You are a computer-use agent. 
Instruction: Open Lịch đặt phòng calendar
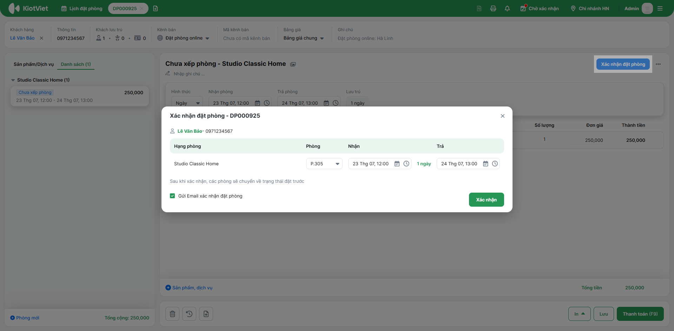click(x=82, y=8)
